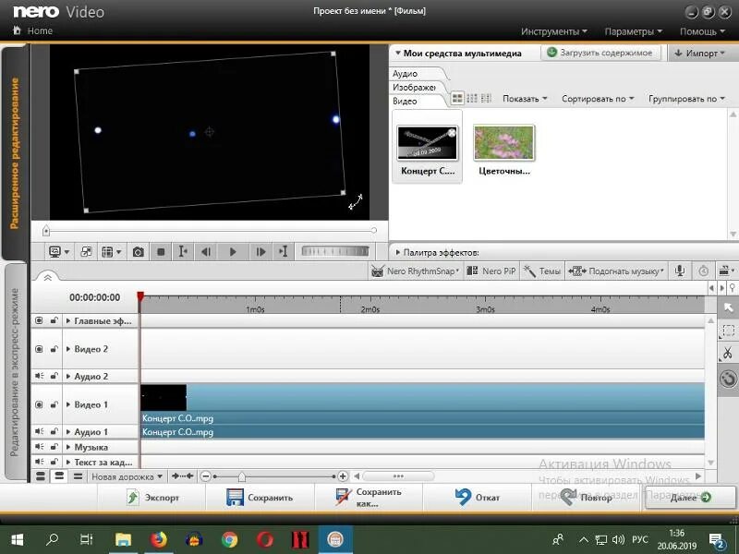The height and width of the screenshot is (554, 739).
Task: Expand the Видео 1 track
Action: pyautogui.click(x=68, y=404)
